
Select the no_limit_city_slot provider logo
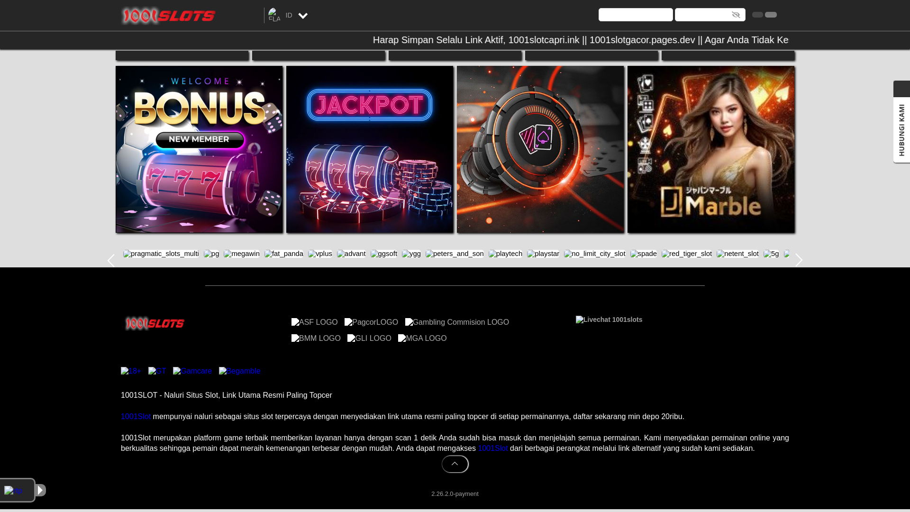click(595, 254)
